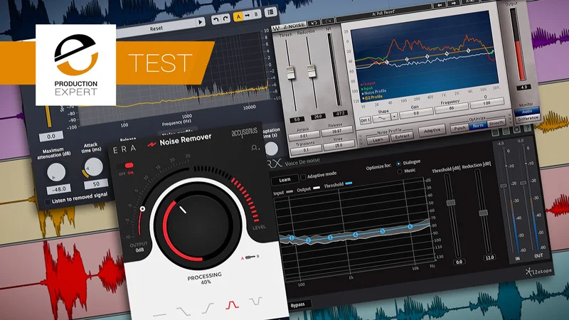569x320 pixels.
Task: Click the Z-Noise shape curve button
Action: [x=382, y=118]
